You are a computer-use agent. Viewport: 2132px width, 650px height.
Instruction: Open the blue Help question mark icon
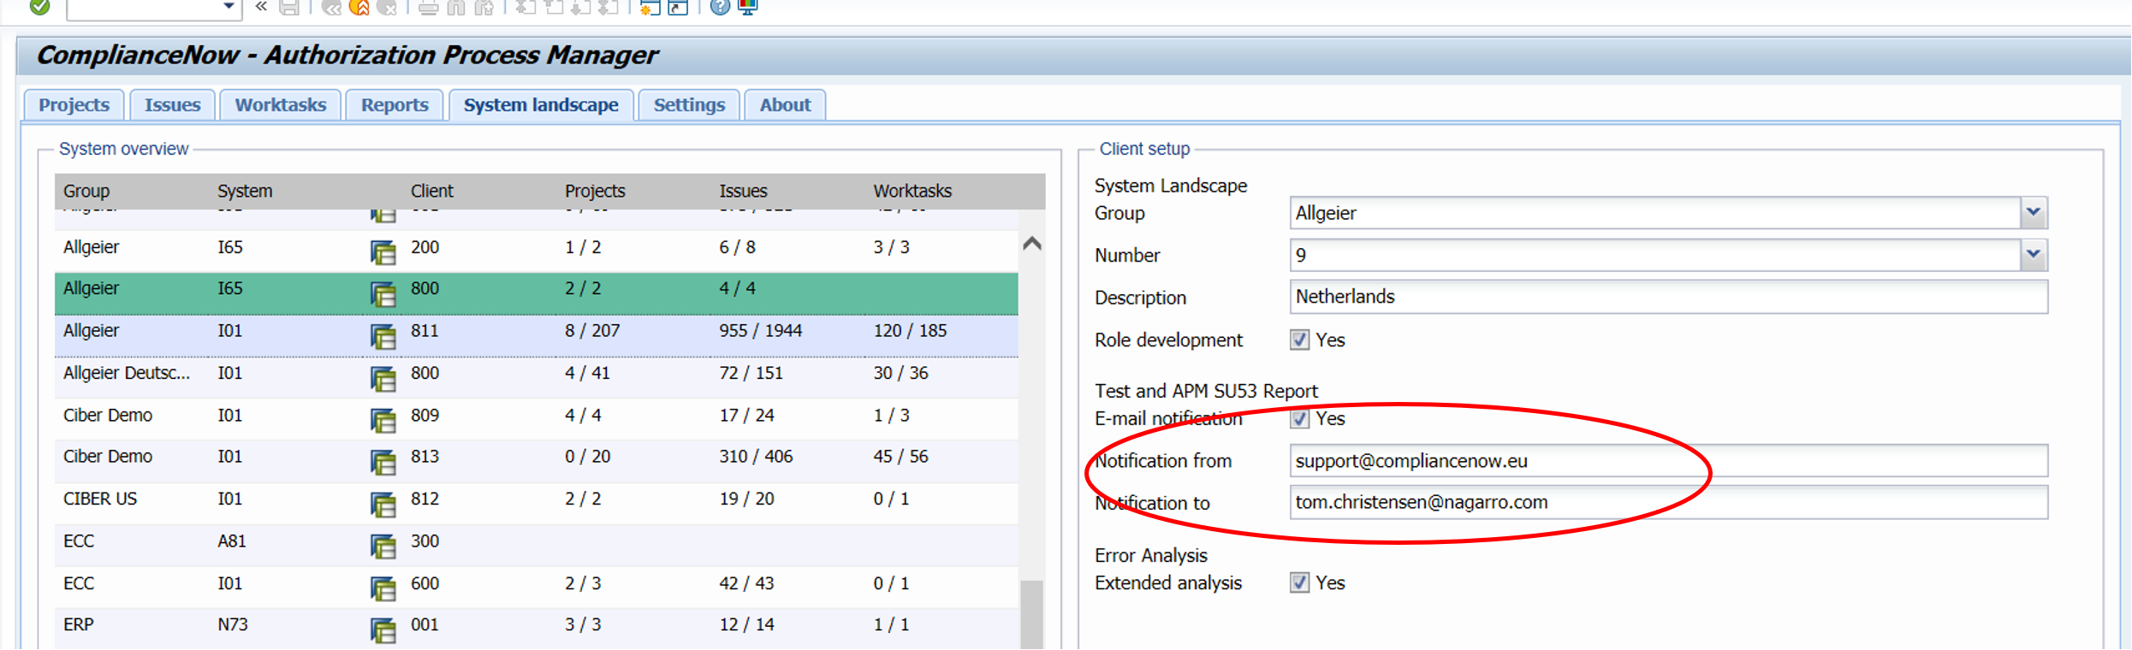[x=720, y=7]
